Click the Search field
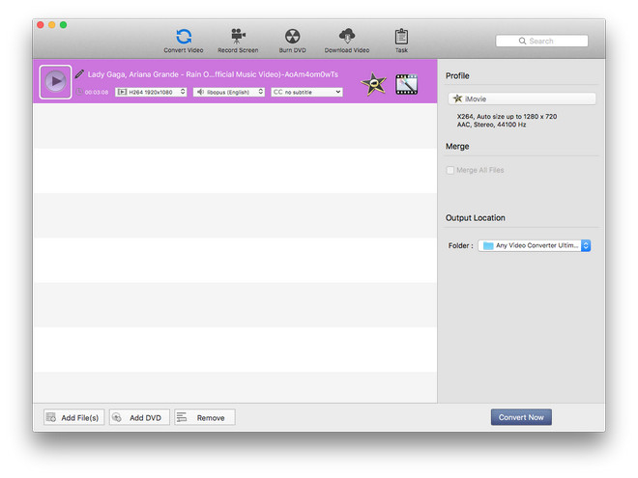This screenshot has height=478, width=638. [541, 42]
